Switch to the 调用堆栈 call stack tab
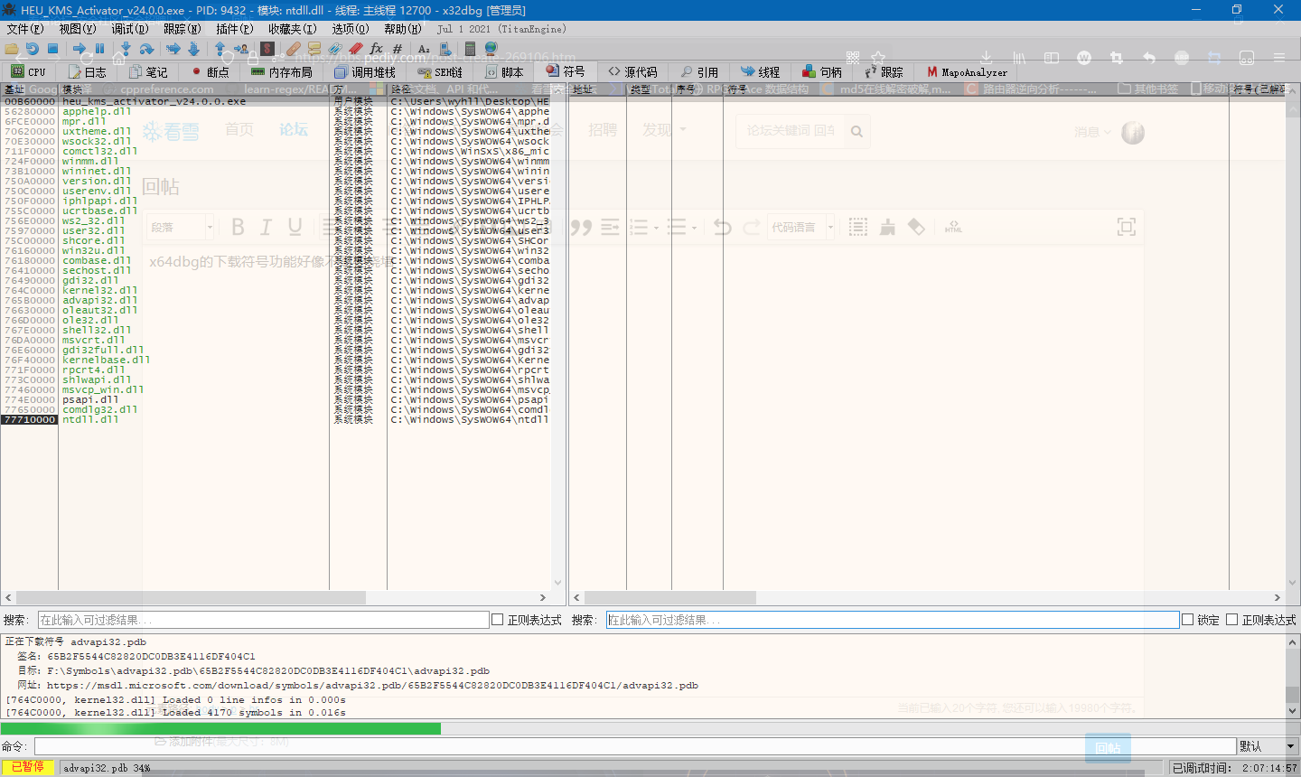This screenshot has width=1301, height=777. click(x=365, y=72)
